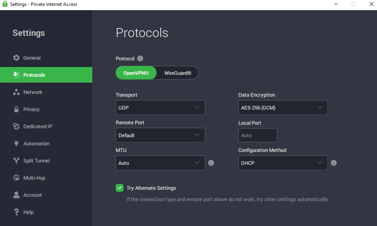This screenshot has width=377, height=226.
Task: Minimize the Settings window
Action: click(x=336, y=4)
